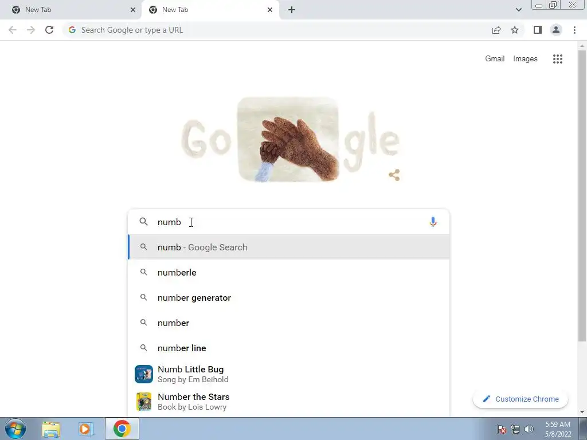This screenshot has height=440, width=587.
Task: Pick the 'number generator' suggestion
Action: point(288,297)
